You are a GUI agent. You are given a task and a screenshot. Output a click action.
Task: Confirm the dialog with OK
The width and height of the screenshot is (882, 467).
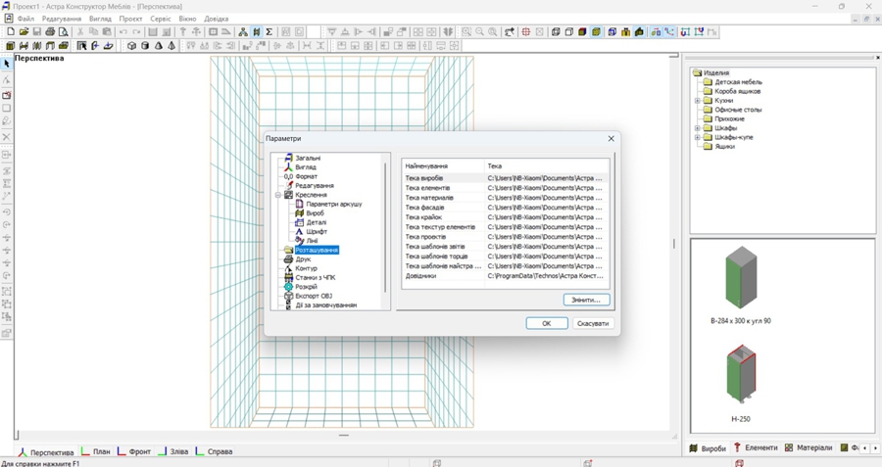[x=546, y=324]
